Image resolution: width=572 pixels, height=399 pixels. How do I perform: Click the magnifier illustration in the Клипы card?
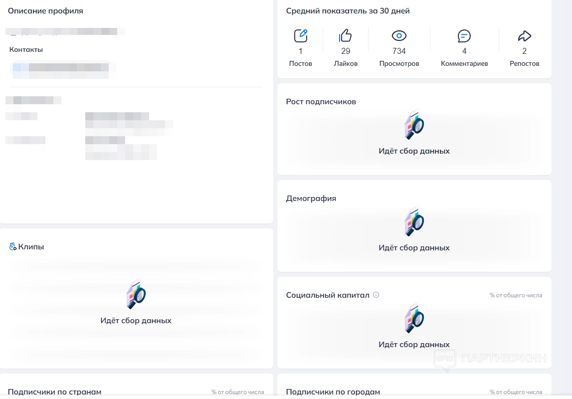coord(136,295)
